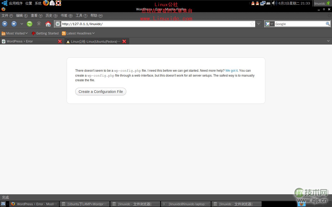Click the 完成 status bar text
Image resolution: width=332 pixels, height=207 pixels.
[x=5, y=197]
